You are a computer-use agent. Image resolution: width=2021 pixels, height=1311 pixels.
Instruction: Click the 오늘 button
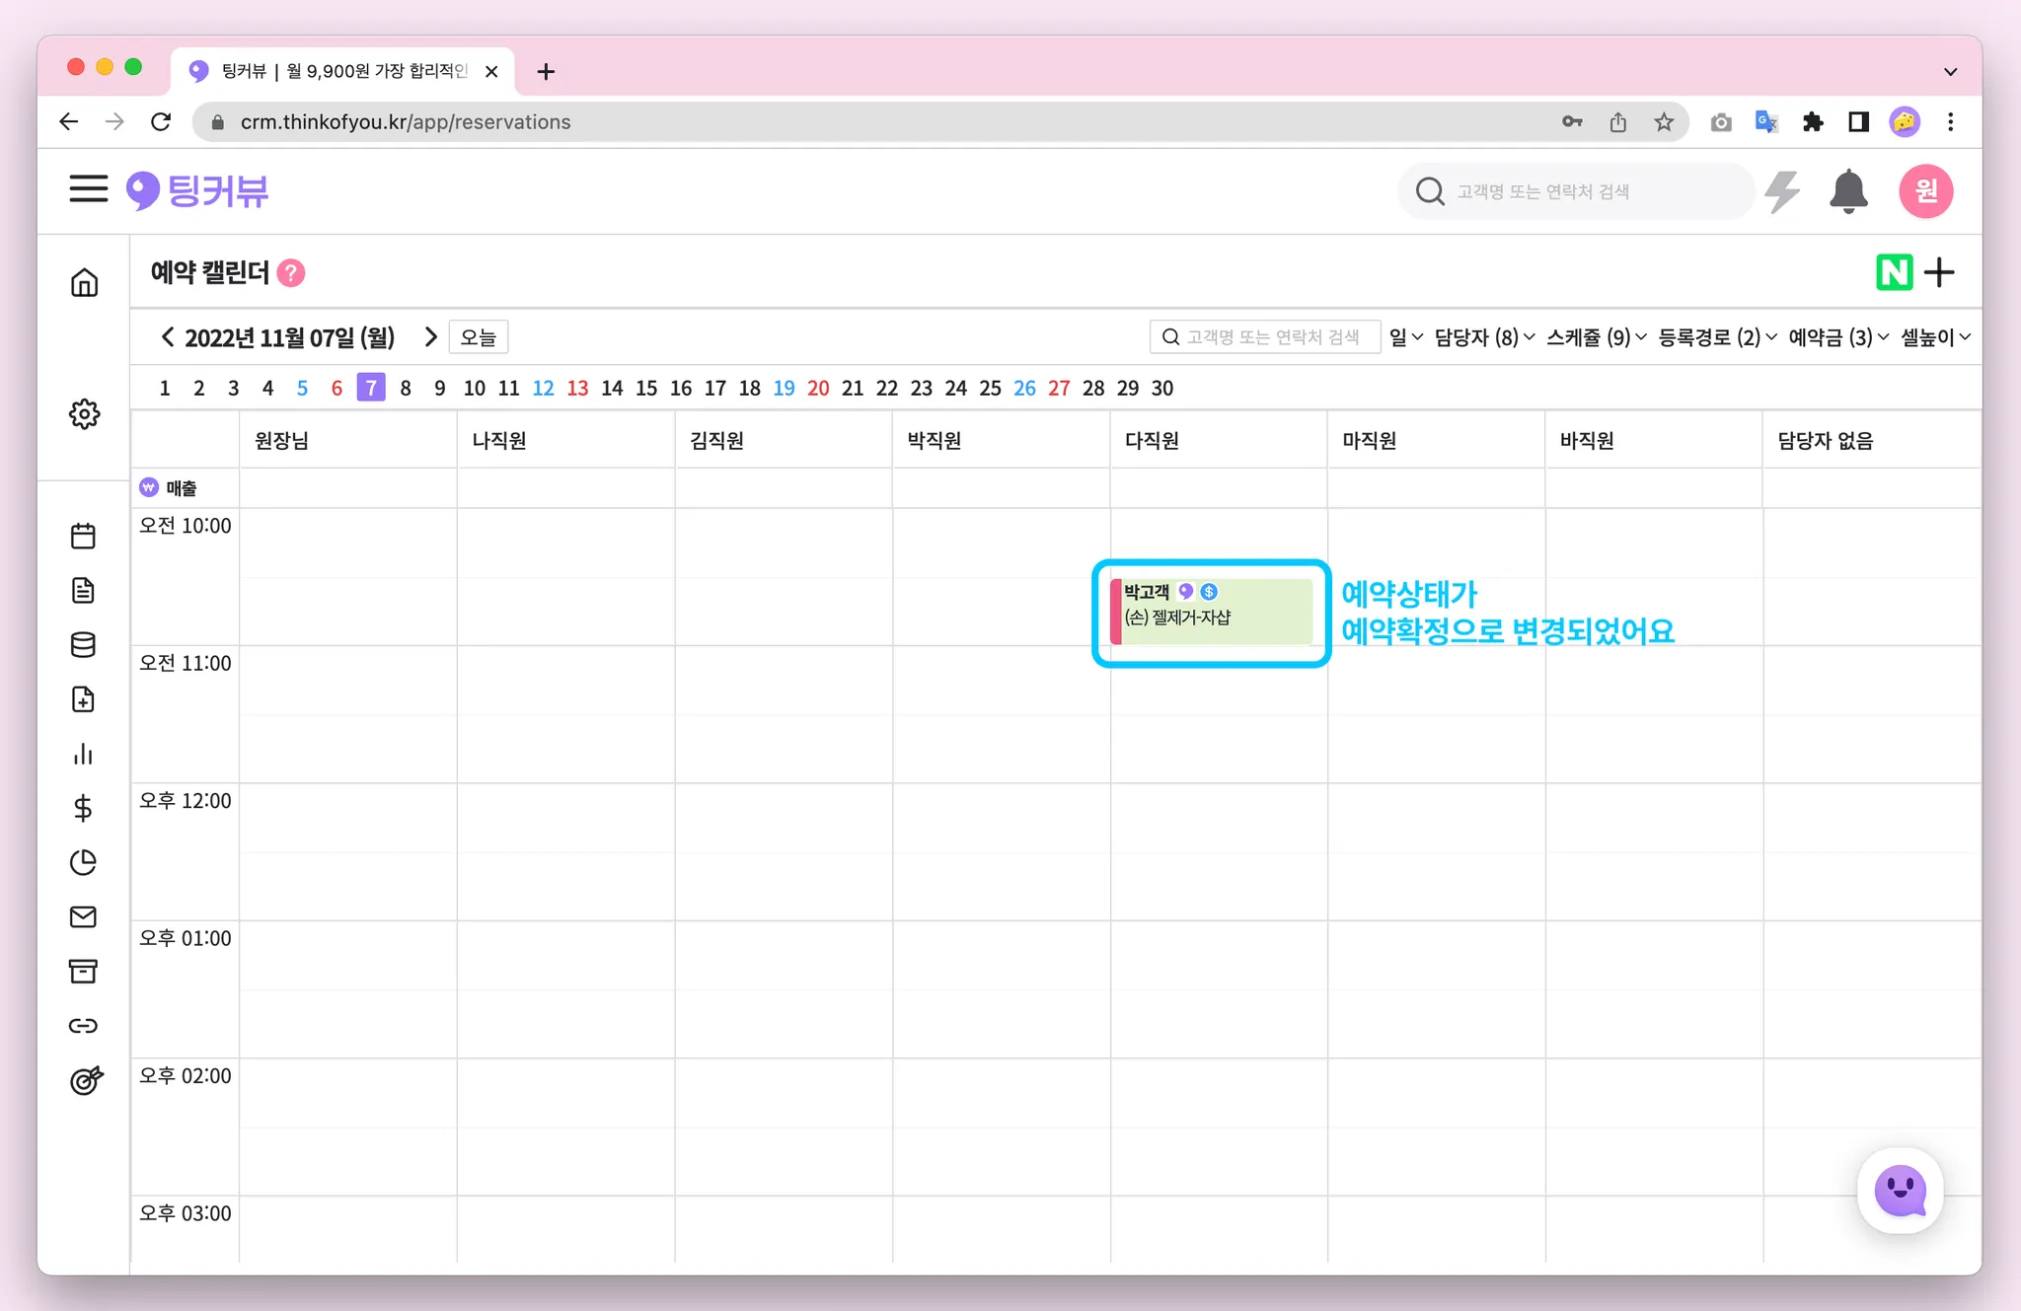[479, 337]
